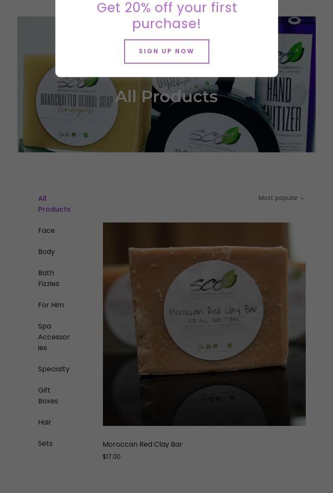The width and height of the screenshot is (333, 493).
Task: Go to the Hair category
Action: pyautogui.click(x=44, y=422)
